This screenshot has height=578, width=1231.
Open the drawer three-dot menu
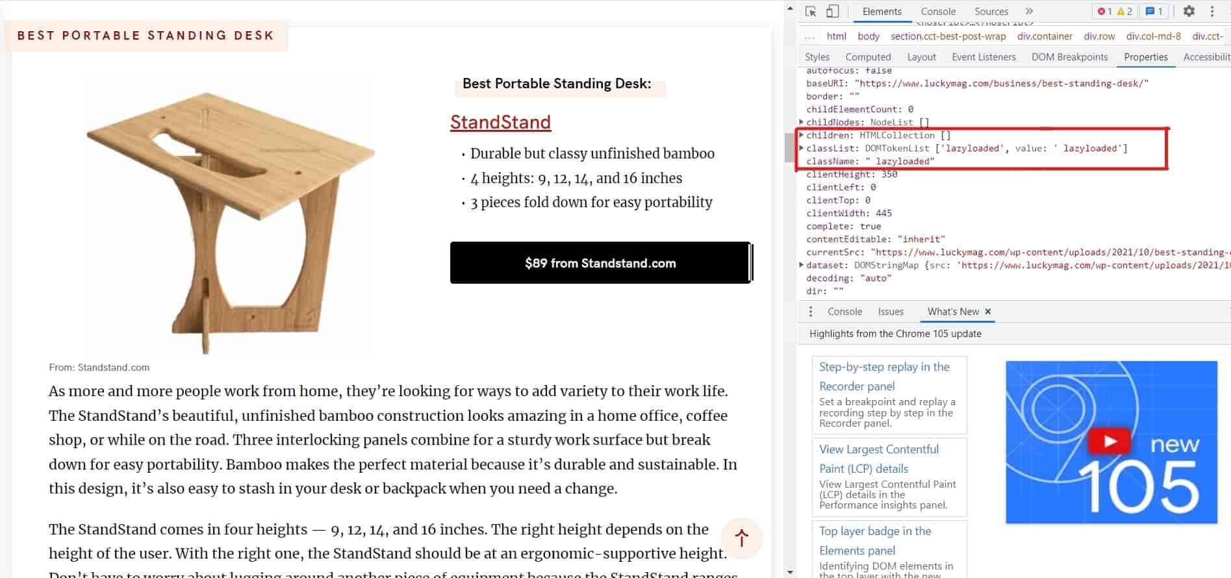coord(810,312)
